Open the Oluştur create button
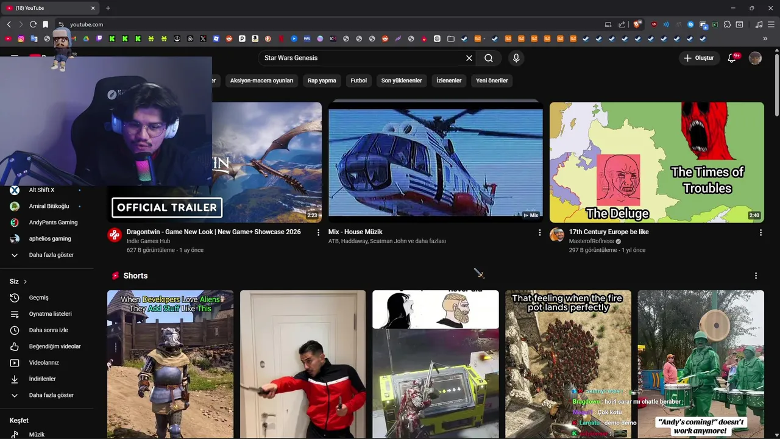This screenshot has width=780, height=439. [698, 58]
